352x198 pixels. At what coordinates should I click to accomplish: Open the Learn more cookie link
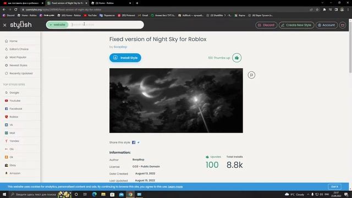point(175,186)
